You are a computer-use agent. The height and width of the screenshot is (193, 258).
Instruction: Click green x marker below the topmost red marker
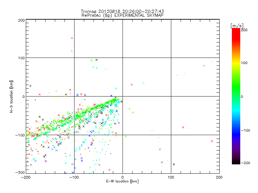tap(72, 51)
